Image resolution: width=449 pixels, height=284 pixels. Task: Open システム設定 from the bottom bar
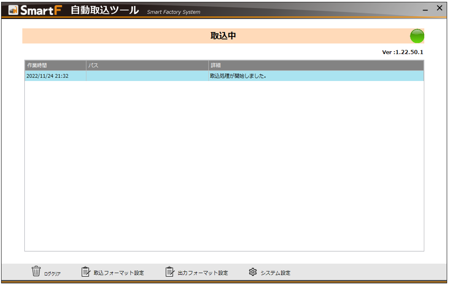[x=276, y=272]
